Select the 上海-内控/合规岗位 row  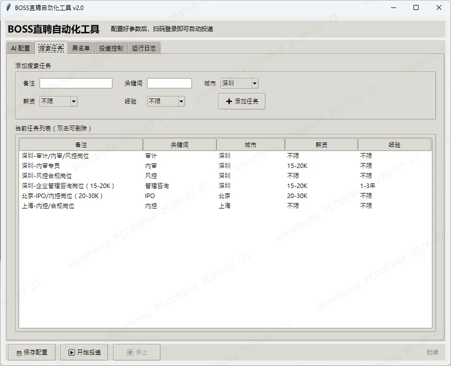(225, 205)
